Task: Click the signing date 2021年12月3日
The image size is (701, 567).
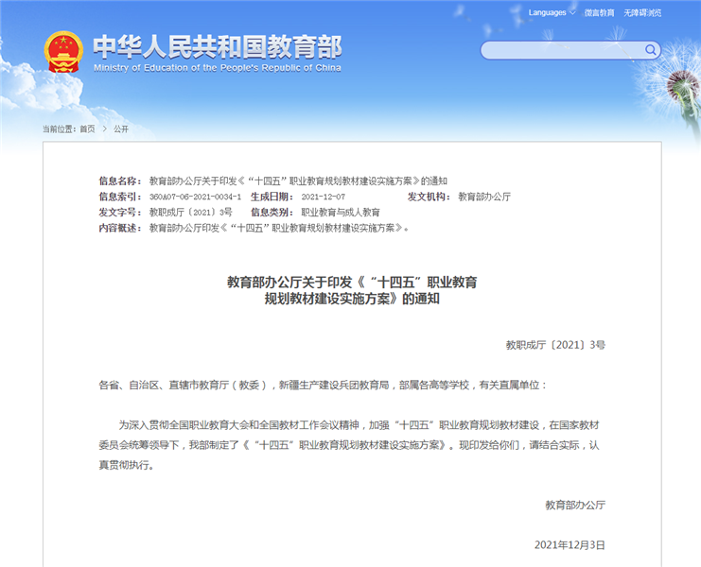Action: tap(570, 544)
